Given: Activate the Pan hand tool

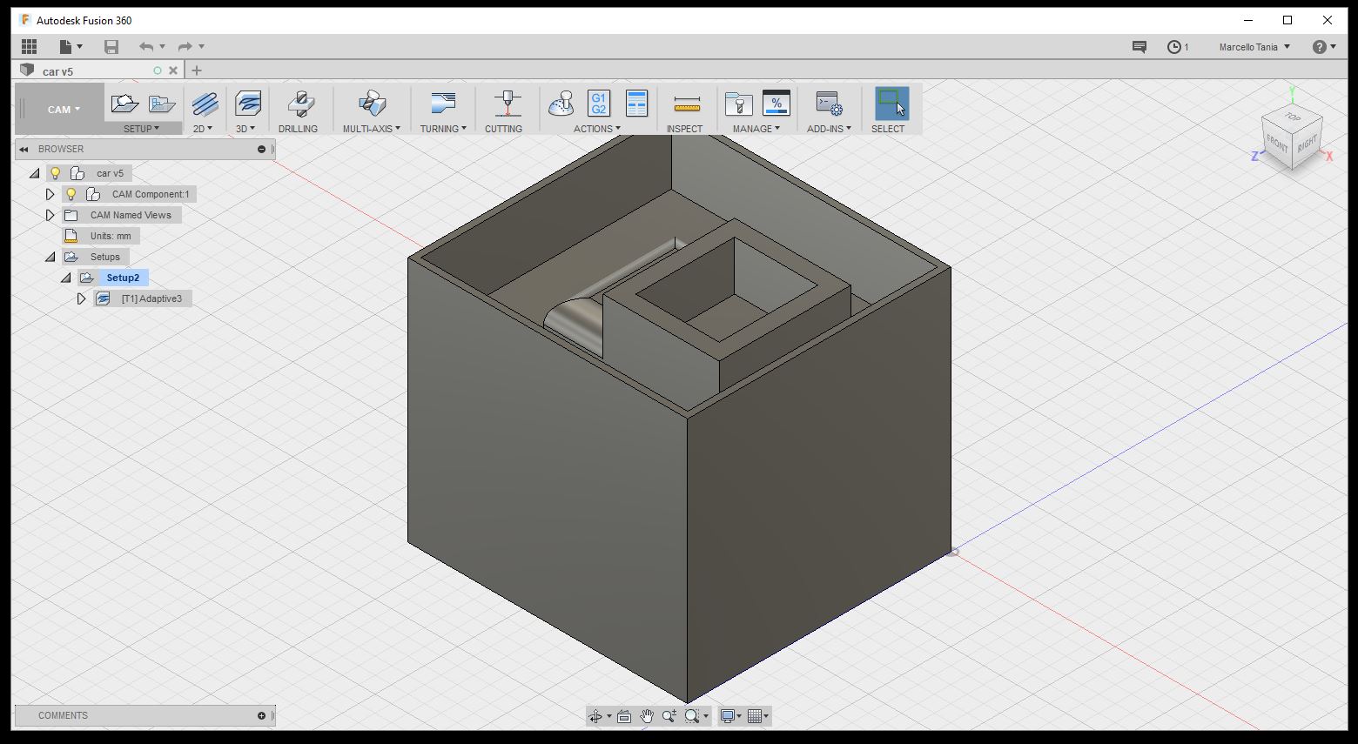Looking at the screenshot, I should [x=647, y=716].
